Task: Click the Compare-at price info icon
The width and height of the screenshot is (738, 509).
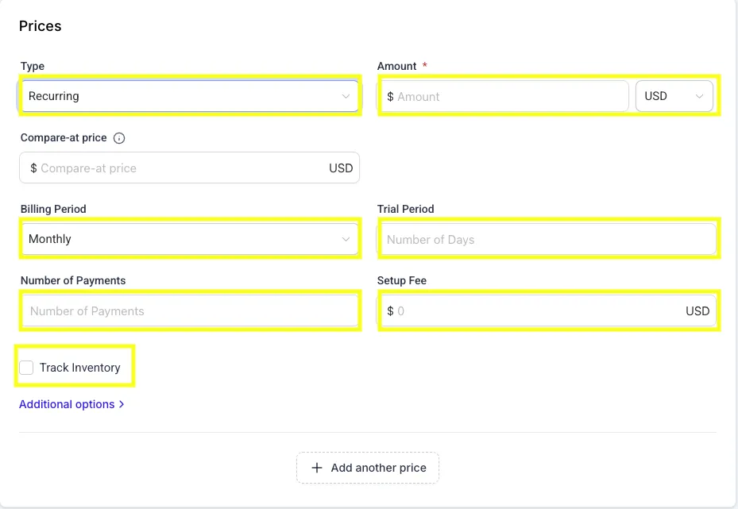Action: point(119,138)
